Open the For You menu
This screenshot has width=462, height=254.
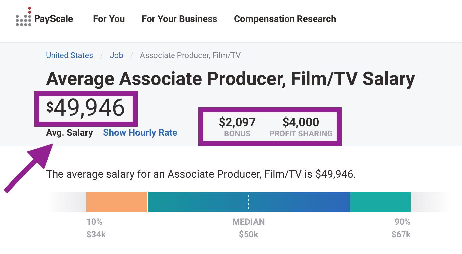(109, 19)
